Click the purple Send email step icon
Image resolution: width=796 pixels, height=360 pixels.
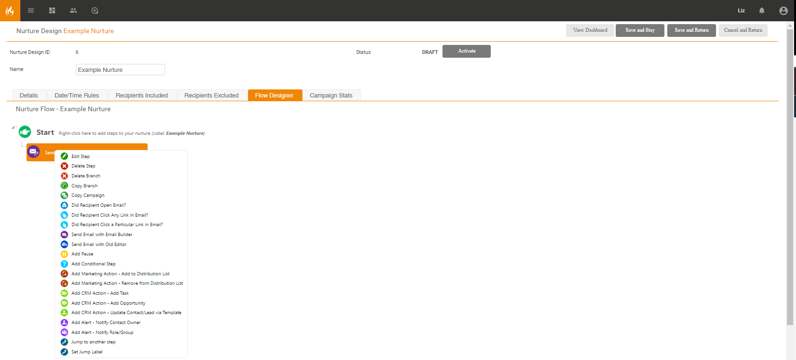pos(34,152)
